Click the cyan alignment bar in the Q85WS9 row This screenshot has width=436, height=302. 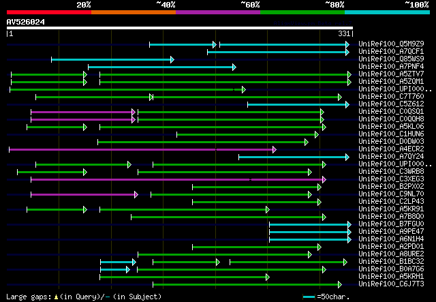[x=112, y=59]
